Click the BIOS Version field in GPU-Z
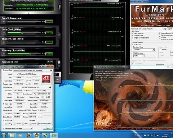This screenshot has width=173, height=138. (31, 87)
